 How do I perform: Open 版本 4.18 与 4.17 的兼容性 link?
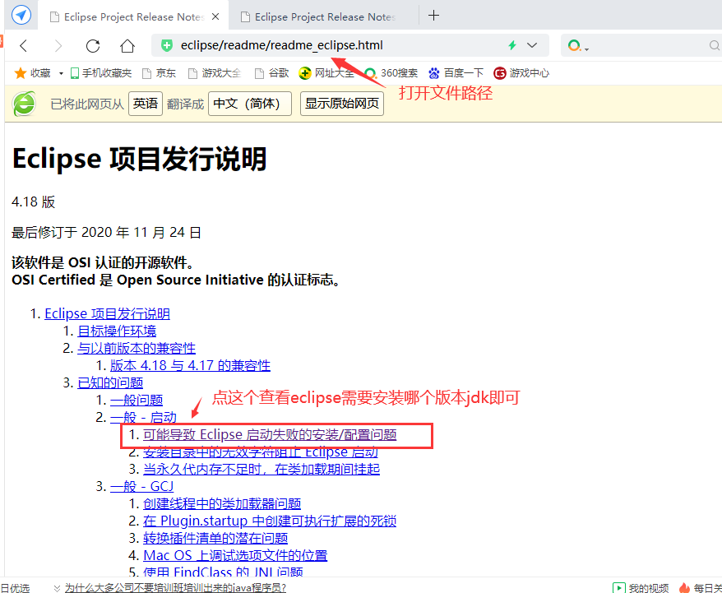(190, 365)
